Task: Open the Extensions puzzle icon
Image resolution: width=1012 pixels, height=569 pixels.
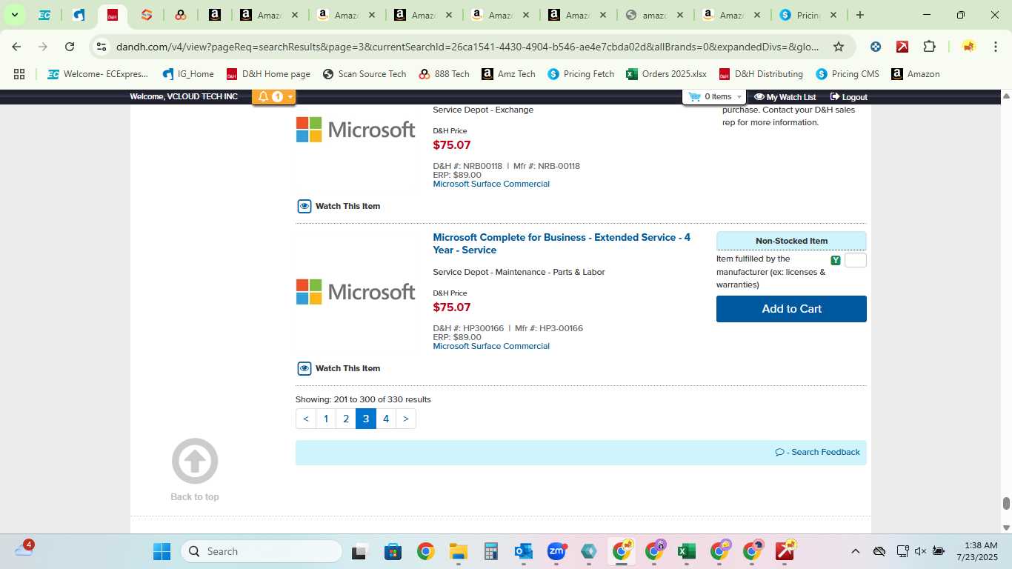Action: pyautogui.click(x=929, y=47)
